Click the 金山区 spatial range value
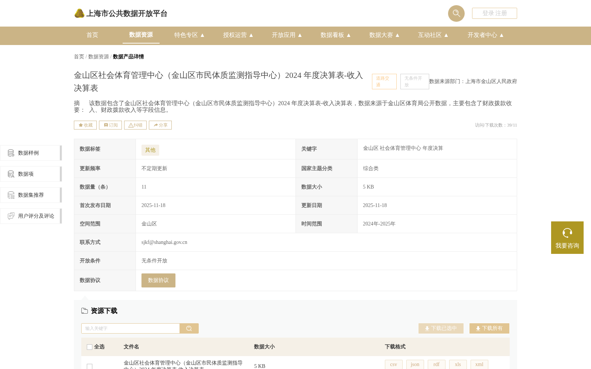 pos(149,224)
